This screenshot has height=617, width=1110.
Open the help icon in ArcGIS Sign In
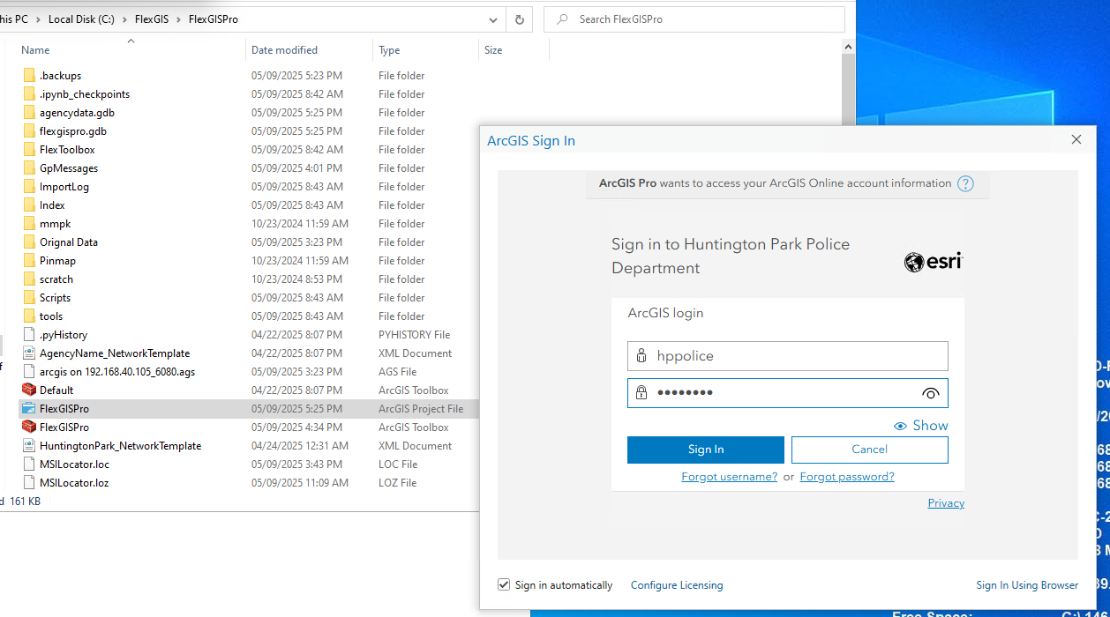coord(965,183)
